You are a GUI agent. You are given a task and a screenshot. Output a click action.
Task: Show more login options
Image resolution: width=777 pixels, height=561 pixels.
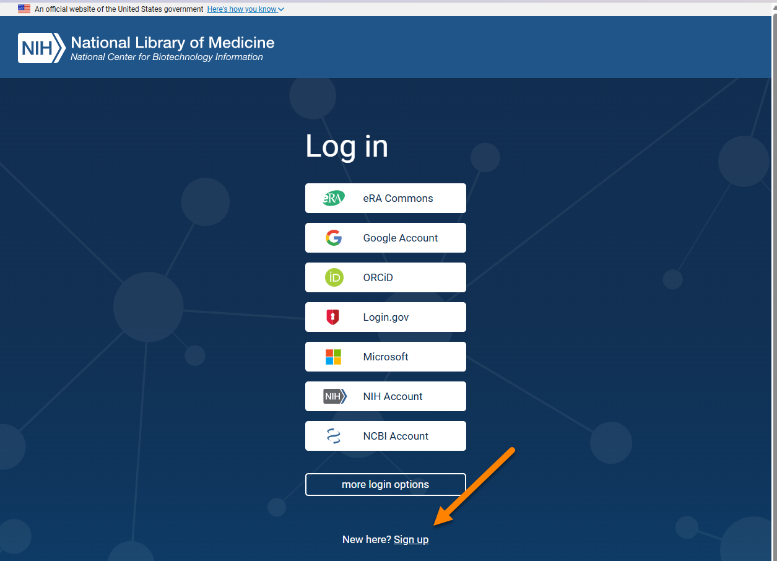(385, 484)
